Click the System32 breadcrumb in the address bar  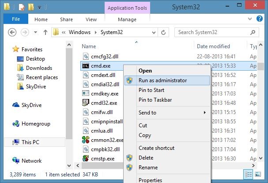click(111, 32)
